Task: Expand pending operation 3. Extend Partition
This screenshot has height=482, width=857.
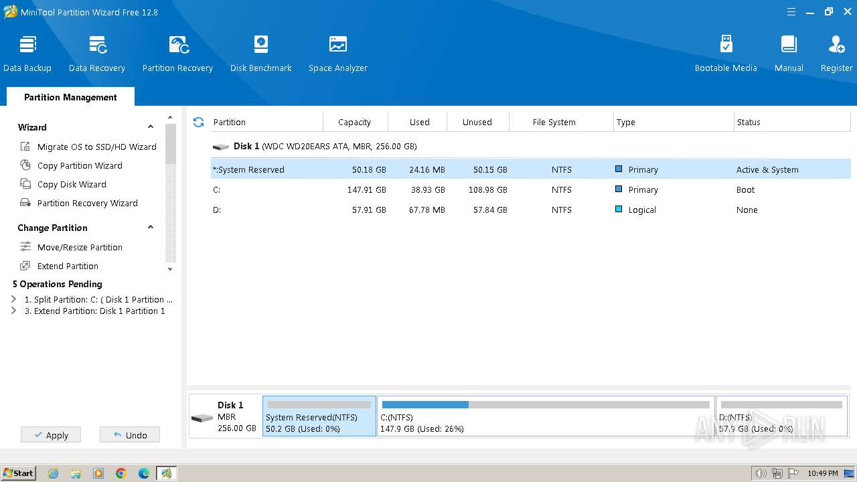Action: (14, 311)
